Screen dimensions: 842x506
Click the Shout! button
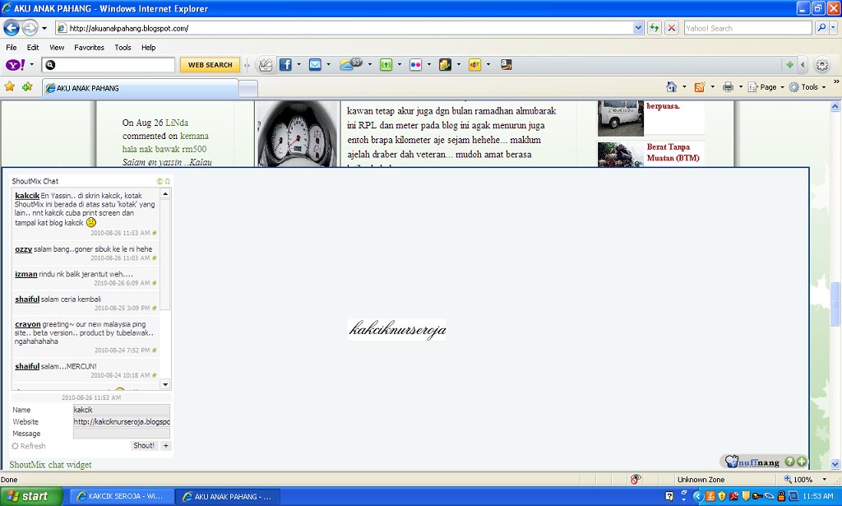[144, 445]
